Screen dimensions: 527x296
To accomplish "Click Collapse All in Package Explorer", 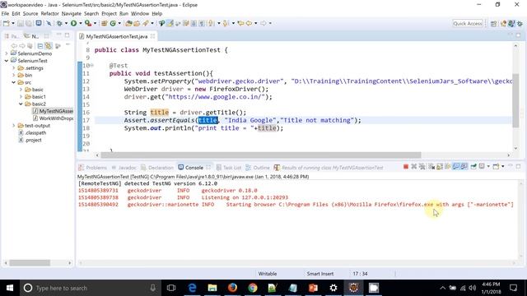I will click(40, 46).
